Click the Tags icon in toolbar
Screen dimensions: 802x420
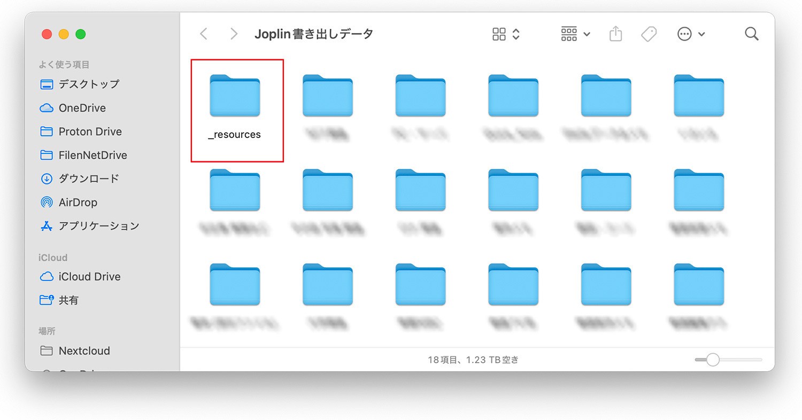649,34
